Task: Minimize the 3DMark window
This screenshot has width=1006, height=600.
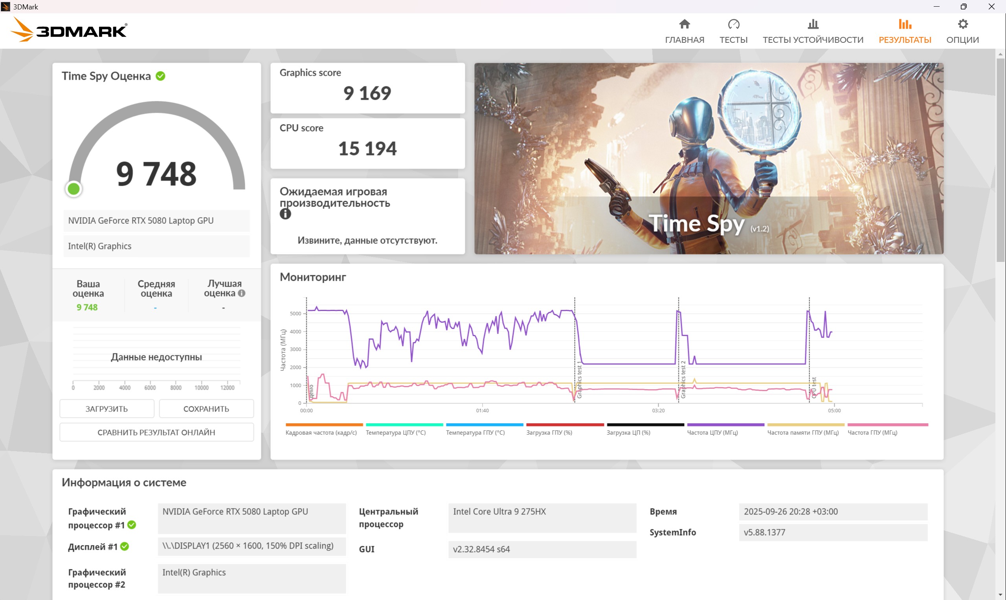Action: point(936,6)
